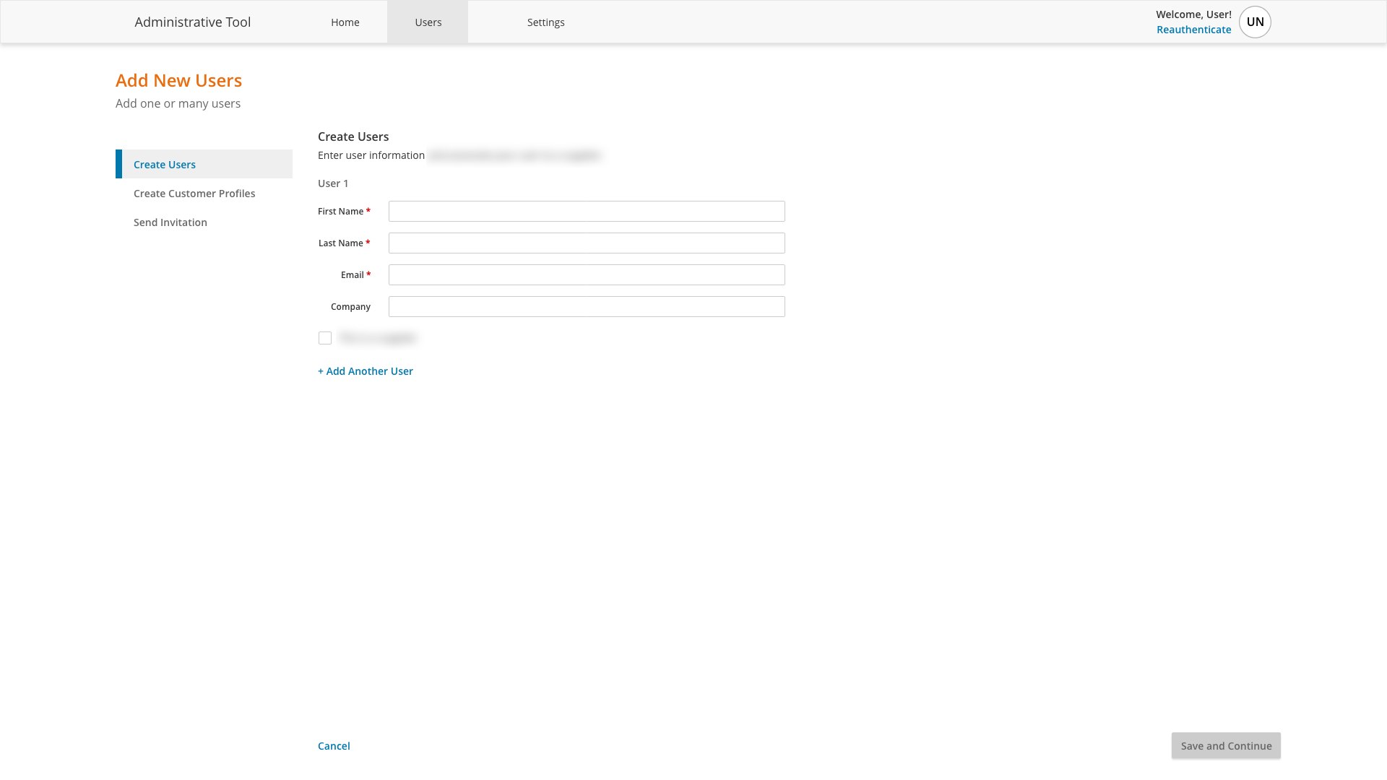Select the Send Invitation step

(170, 222)
